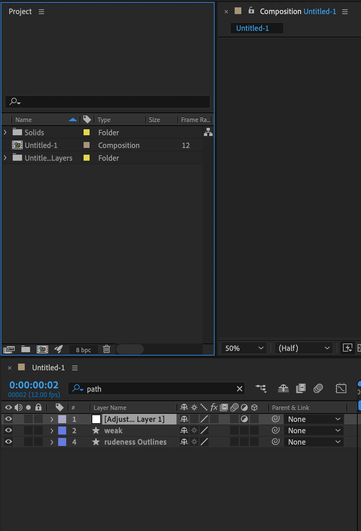The image size is (361, 531).
Task: Toggle shy switch for weak layer
Action: coord(184,430)
